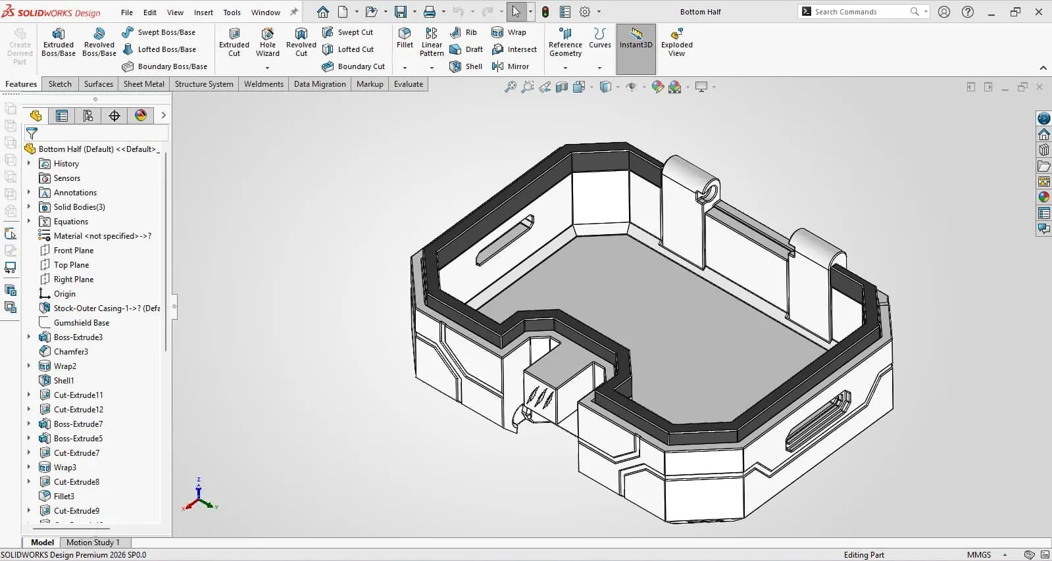Screen dimensions: 1052x561
Task: Select the Revolved Cut tool
Action: pos(301,43)
